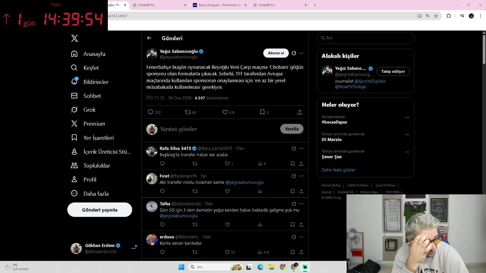486x273 pixels.
Task: Click Takip ediliyor button
Action: click(393, 71)
